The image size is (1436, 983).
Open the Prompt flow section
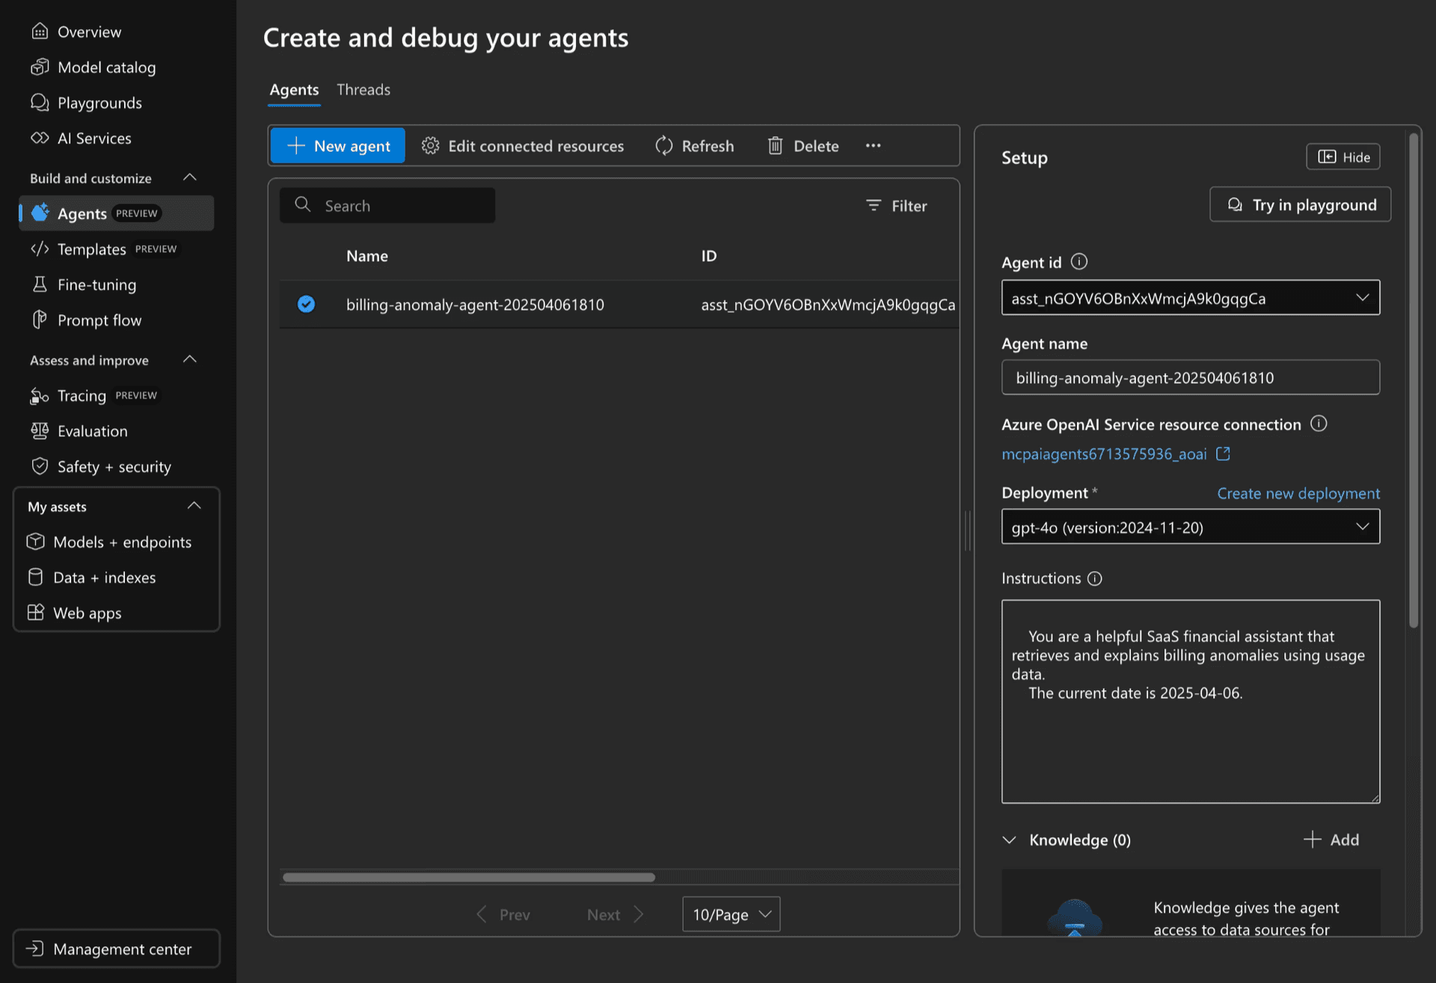coord(99,320)
